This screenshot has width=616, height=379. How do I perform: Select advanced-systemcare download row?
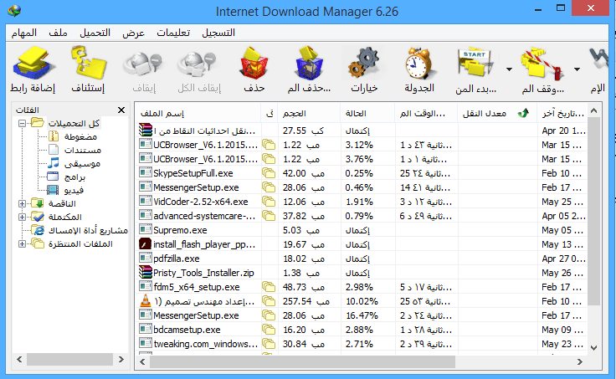(x=362, y=216)
